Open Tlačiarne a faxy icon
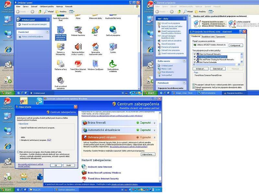The image size is (259, 193). point(61,65)
